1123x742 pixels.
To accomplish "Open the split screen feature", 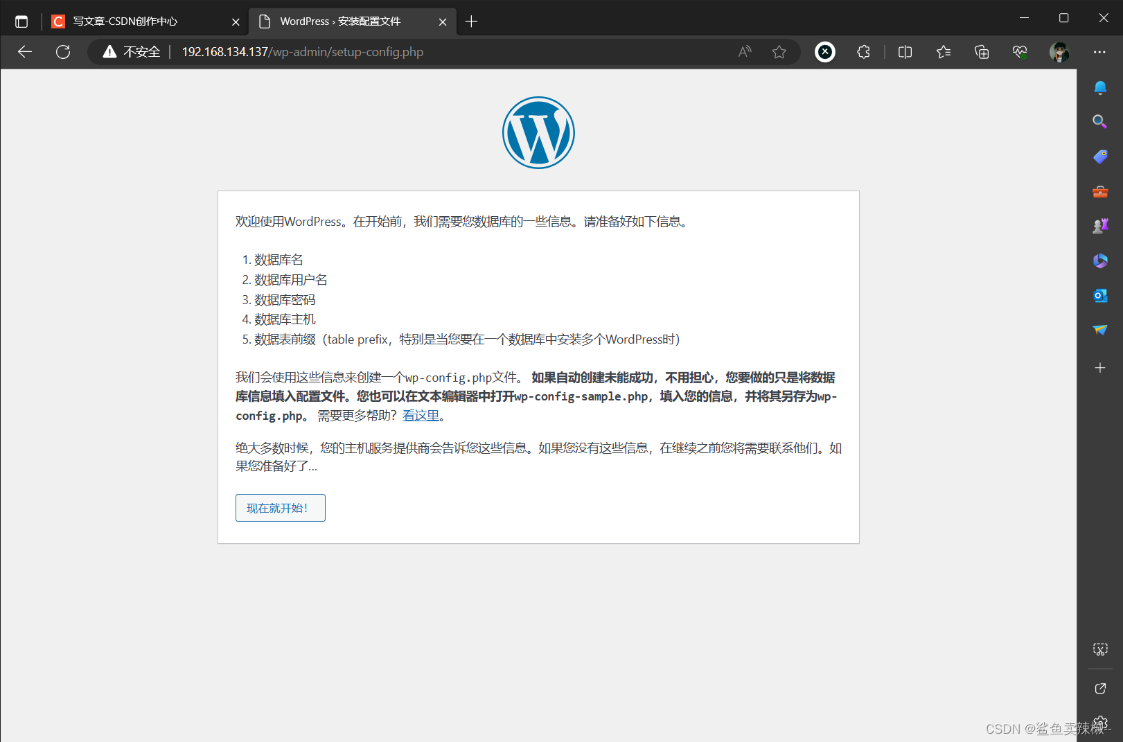I will tap(905, 52).
